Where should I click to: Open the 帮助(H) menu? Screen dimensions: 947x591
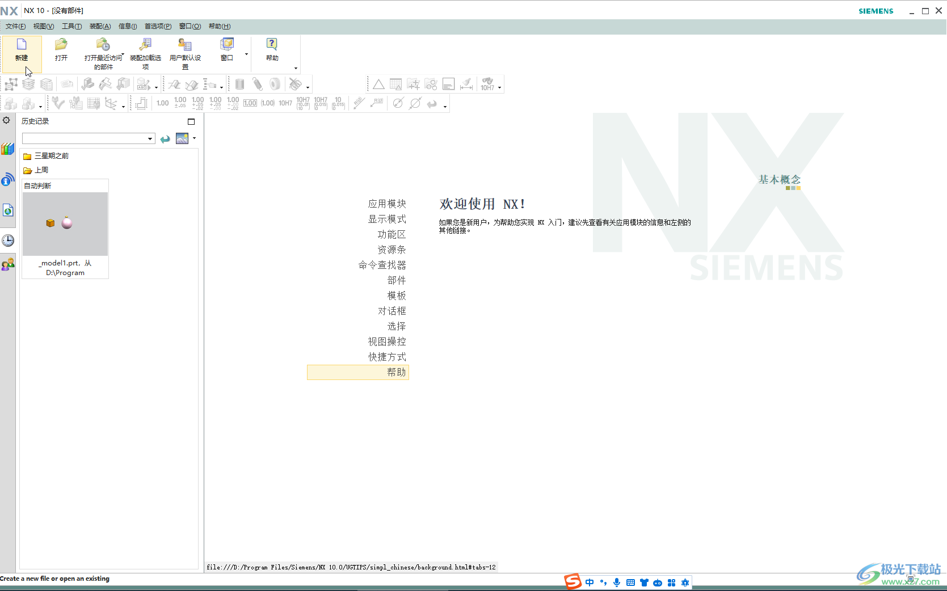[220, 26]
